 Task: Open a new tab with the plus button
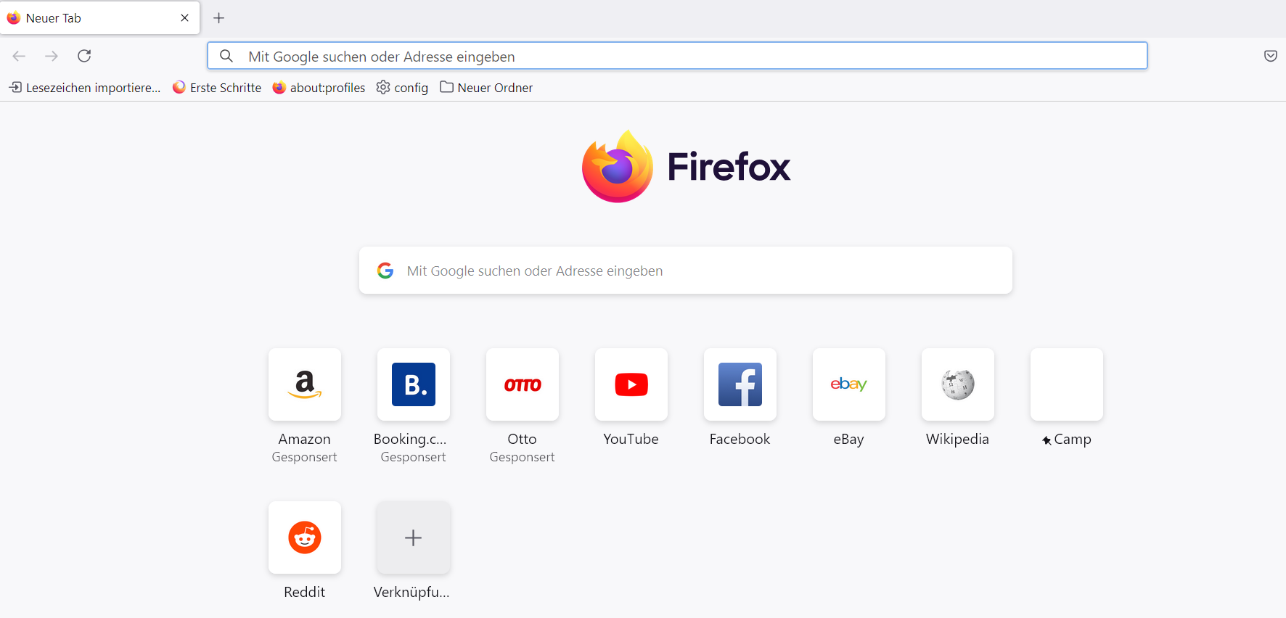[219, 18]
